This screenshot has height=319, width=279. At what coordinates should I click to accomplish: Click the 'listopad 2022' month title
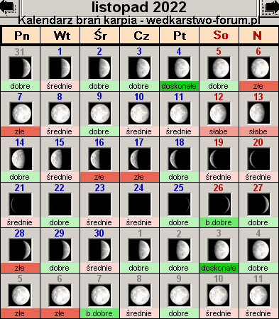coord(139,7)
